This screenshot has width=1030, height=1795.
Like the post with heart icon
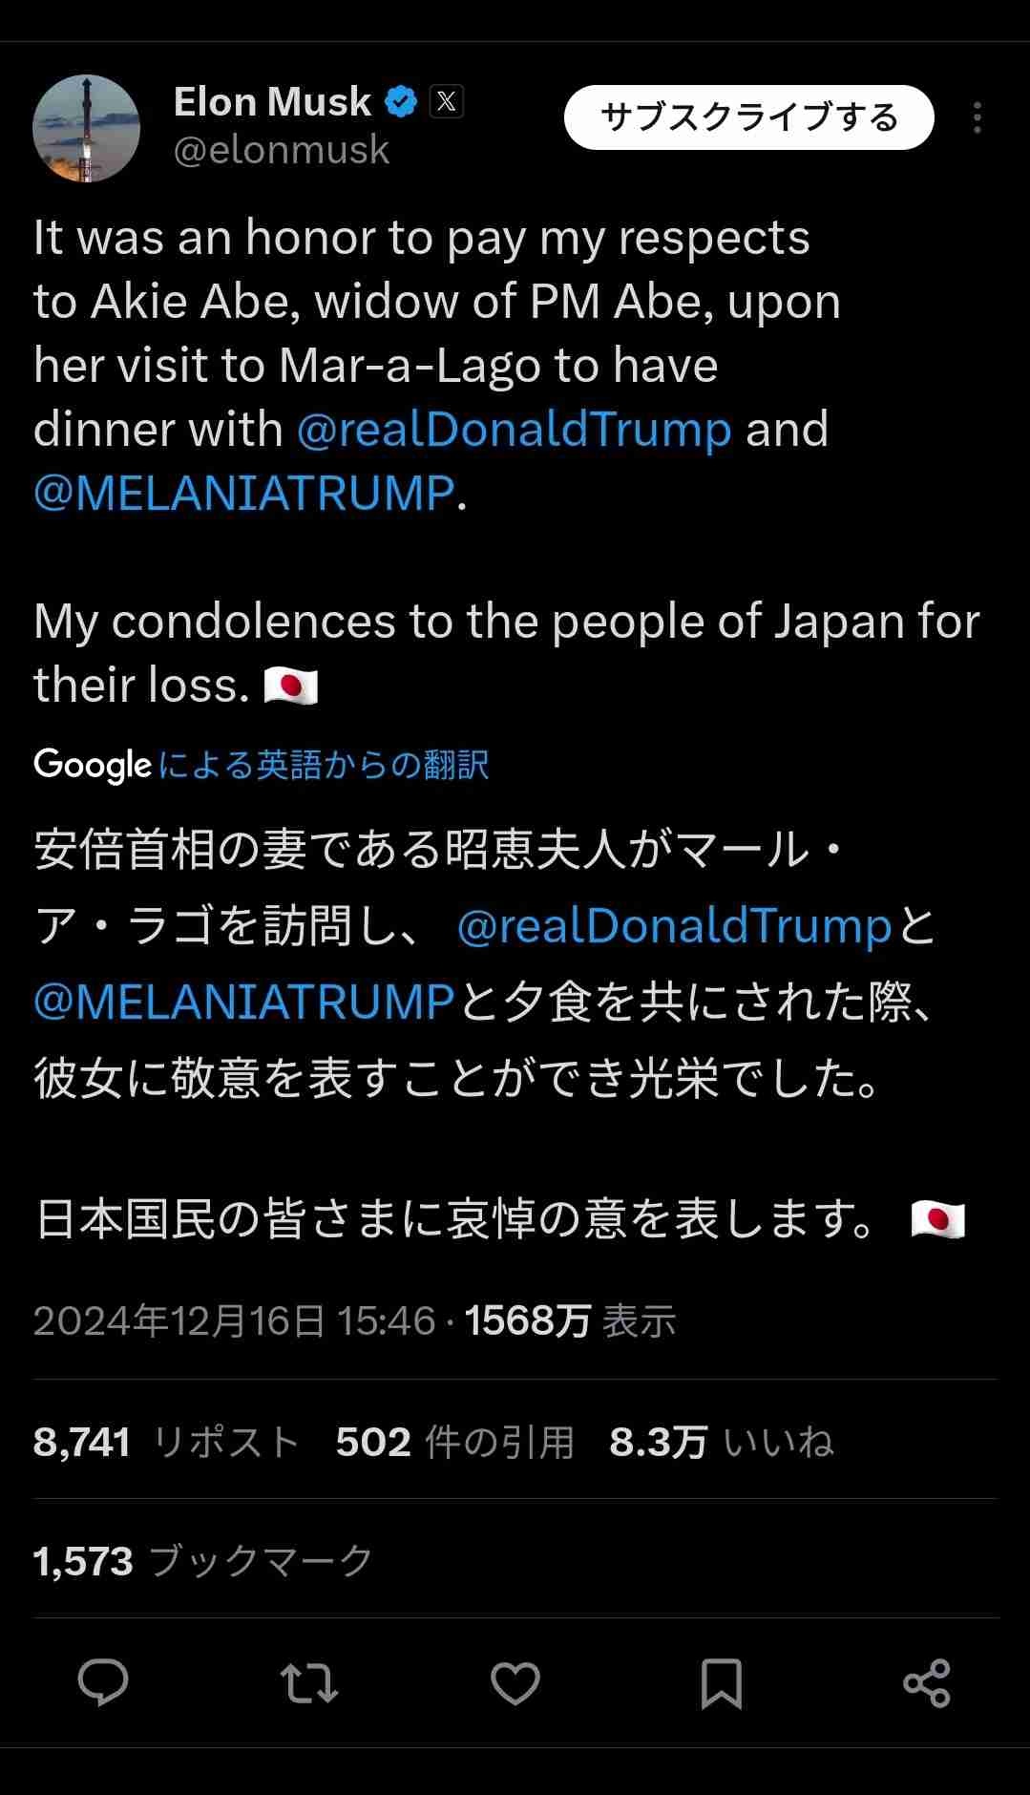pyautogui.click(x=515, y=1682)
